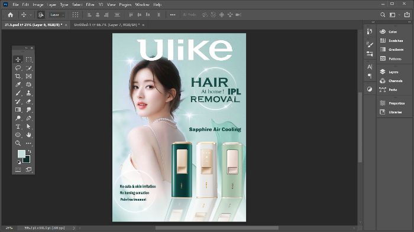Screen dimensions: 414x232
Task: Collapse the right panel group arrows
Action: tap(409, 22)
